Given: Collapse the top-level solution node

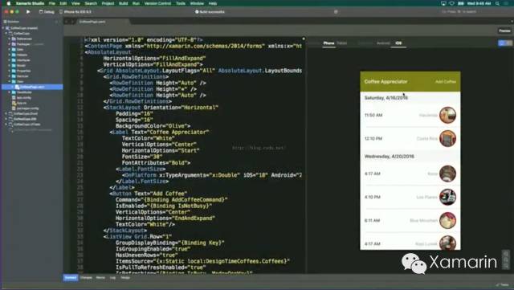Looking at the screenshot, I should click(3, 28).
